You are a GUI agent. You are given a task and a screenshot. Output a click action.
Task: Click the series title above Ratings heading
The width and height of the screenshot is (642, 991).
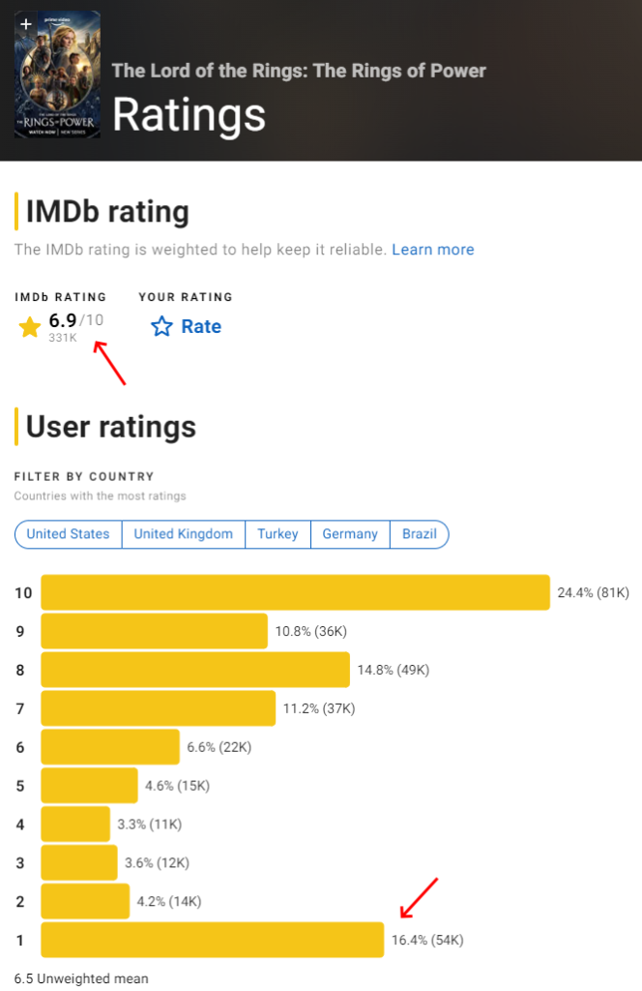[x=299, y=71]
